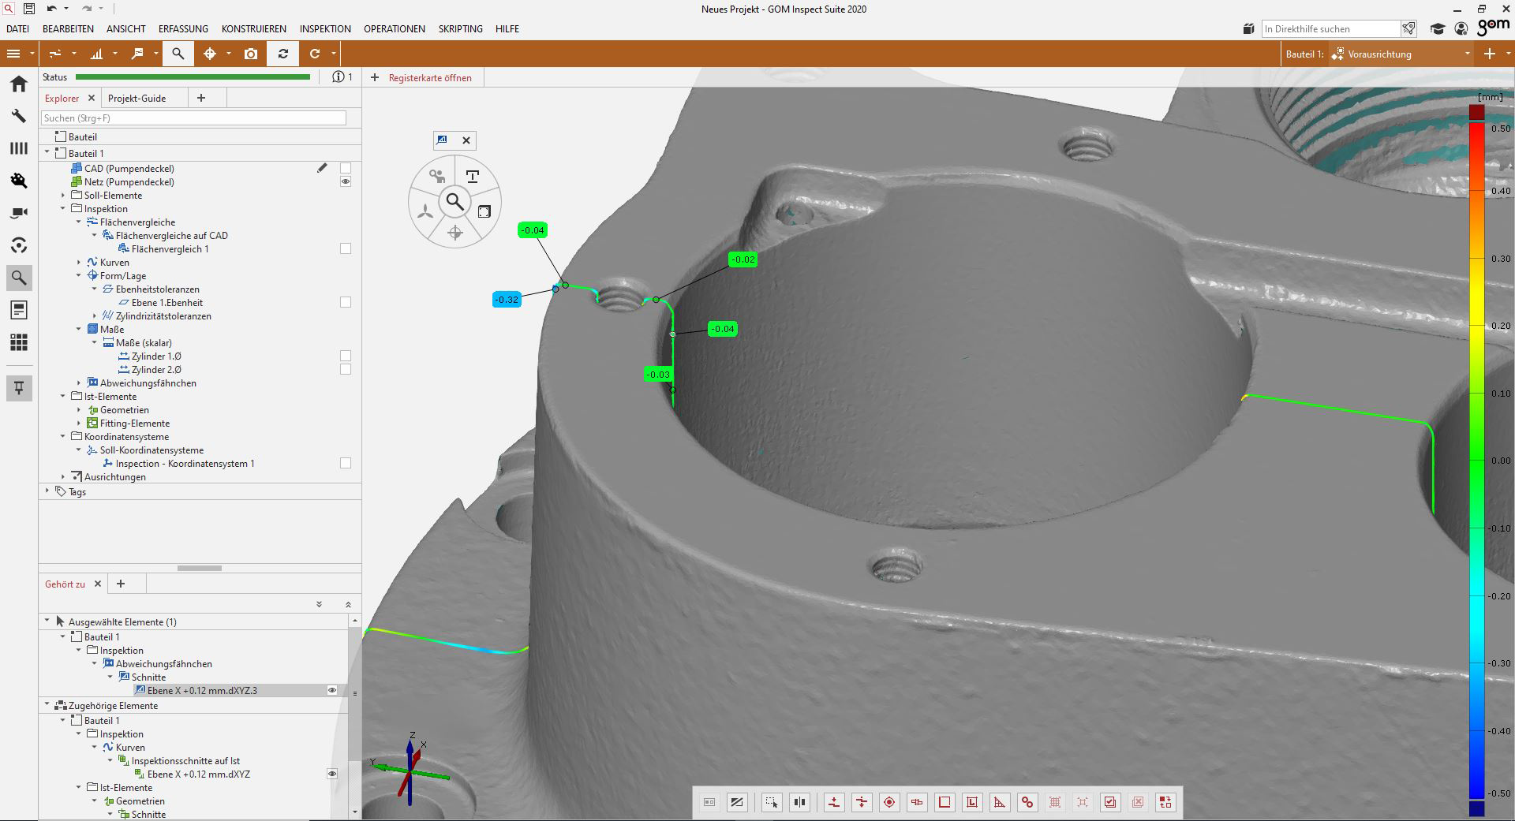Open the SKRIPTING menu
Image resolution: width=1515 pixels, height=821 pixels.
pyautogui.click(x=461, y=29)
